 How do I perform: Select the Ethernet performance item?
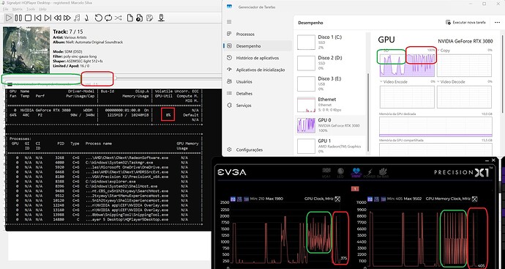pyautogui.click(x=331, y=105)
